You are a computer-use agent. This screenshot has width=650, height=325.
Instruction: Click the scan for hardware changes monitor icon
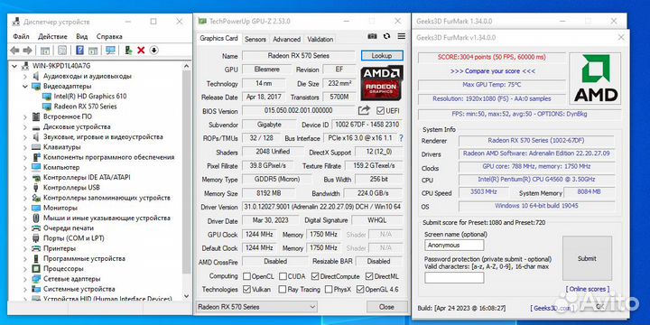click(110, 51)
